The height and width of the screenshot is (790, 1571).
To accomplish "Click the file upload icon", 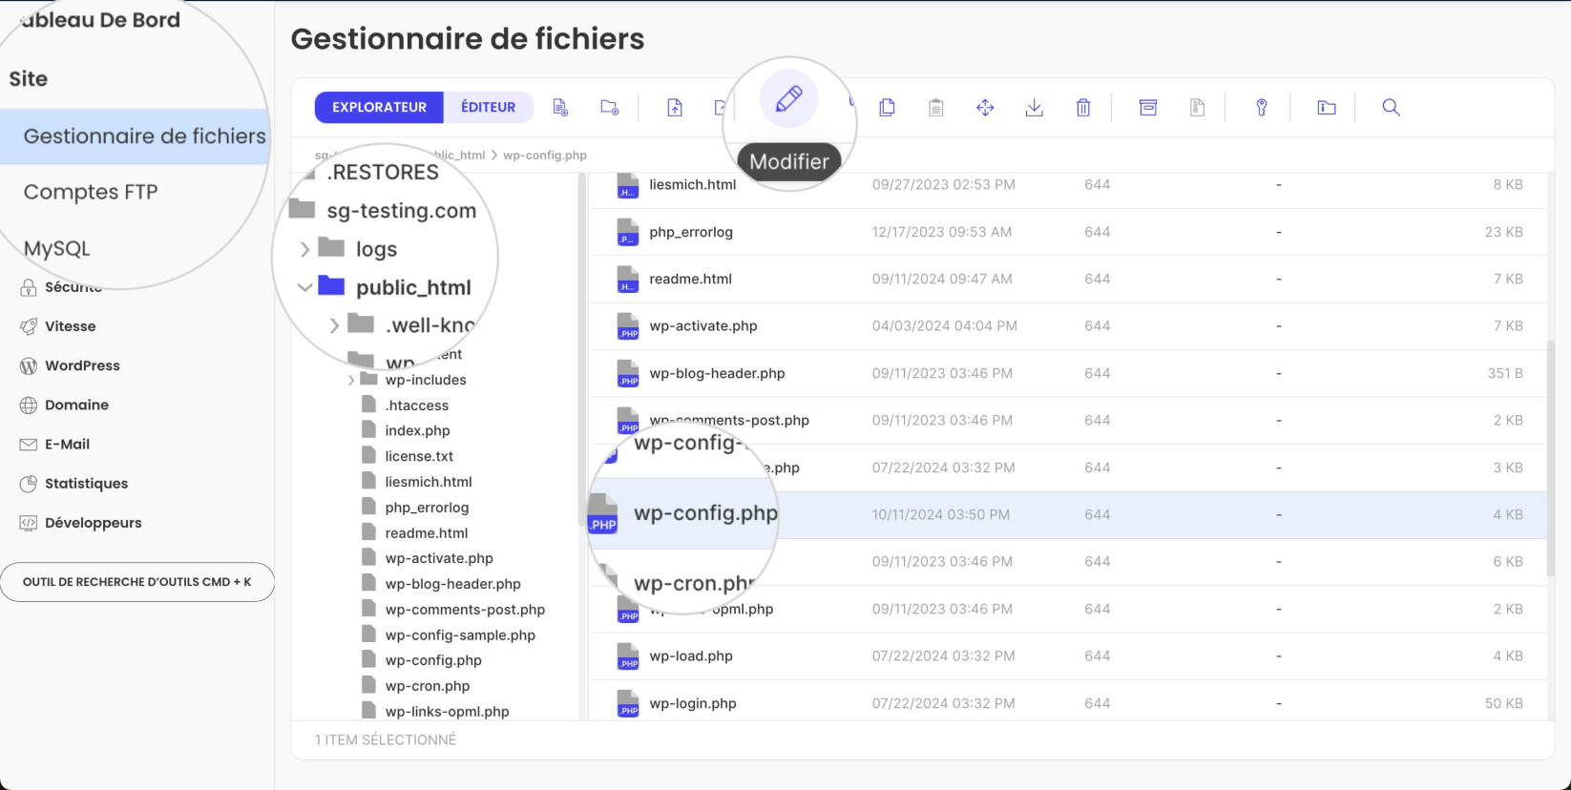I will tap(675, 108).
